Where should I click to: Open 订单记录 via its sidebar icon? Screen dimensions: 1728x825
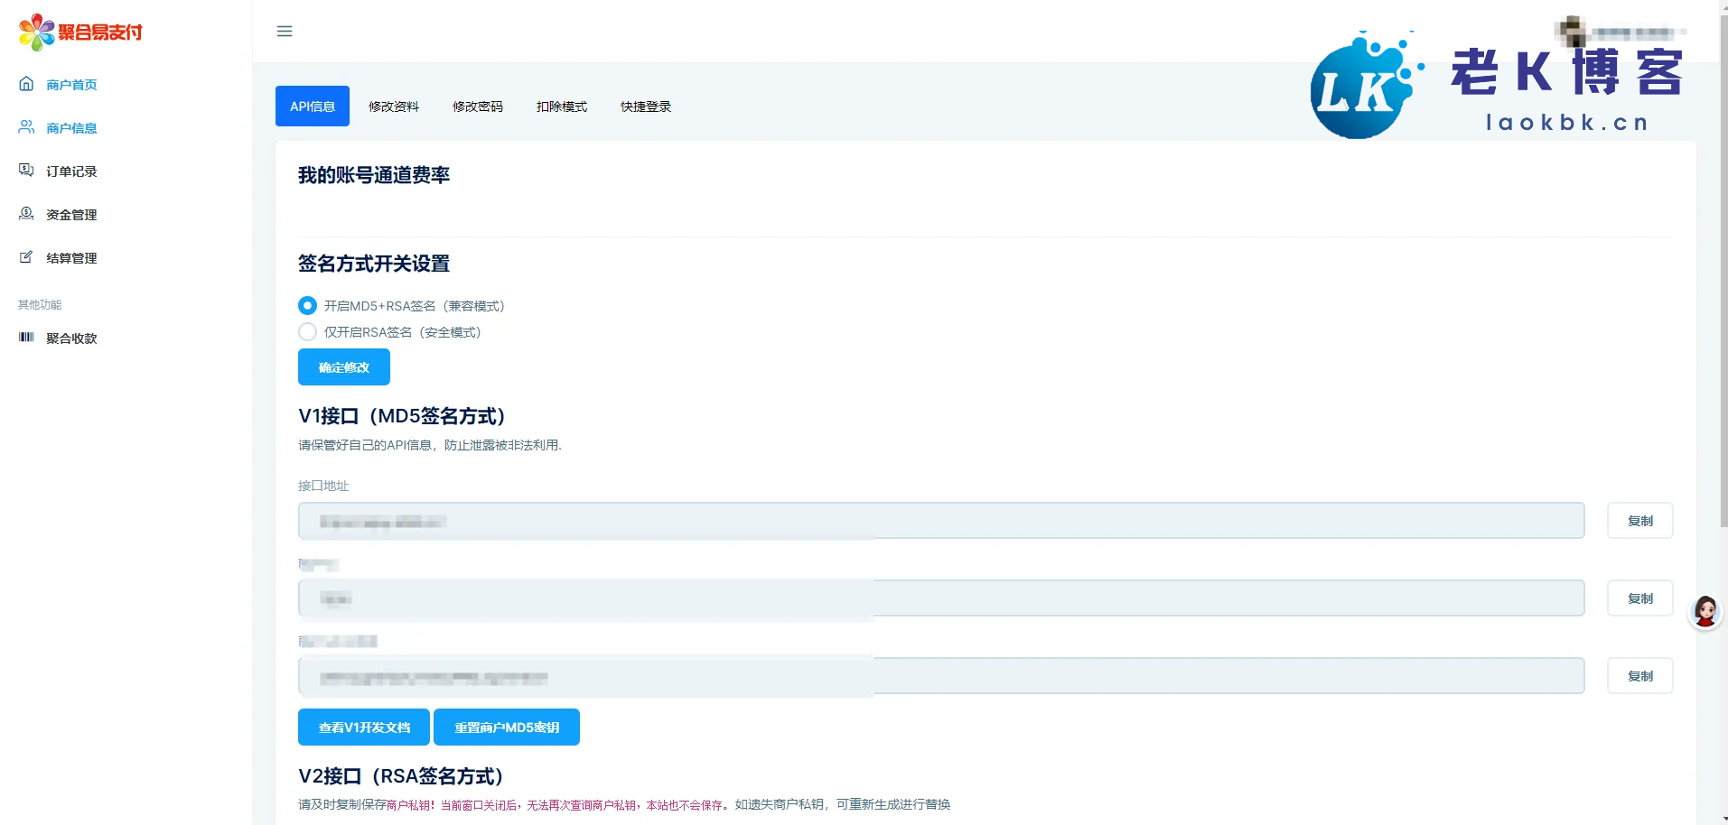tap(26, 171)
